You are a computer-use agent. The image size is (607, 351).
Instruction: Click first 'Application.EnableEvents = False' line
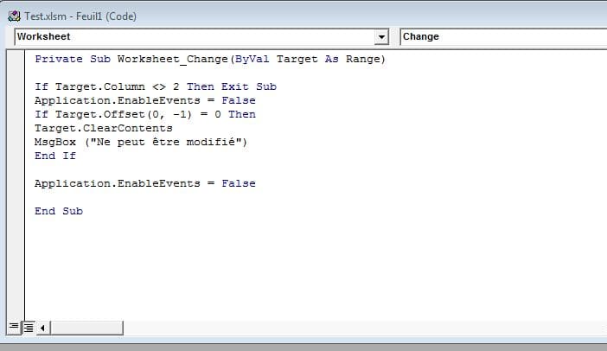pyautogui.click(x=145, y=100)
